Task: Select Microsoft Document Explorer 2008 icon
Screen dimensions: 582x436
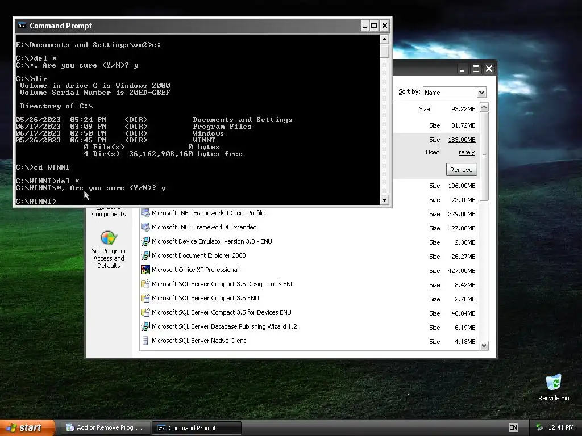Action: (145, 256)
